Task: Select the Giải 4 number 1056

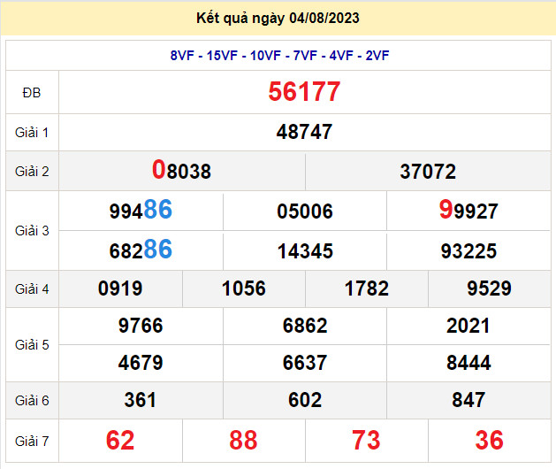Action: pos(244,288)
